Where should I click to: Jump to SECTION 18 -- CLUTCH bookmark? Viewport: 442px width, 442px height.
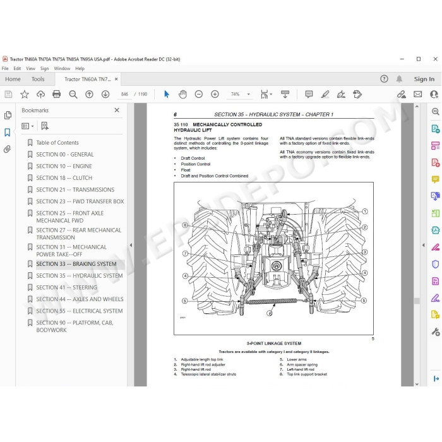pyautogui.click(x=64, y=178)
